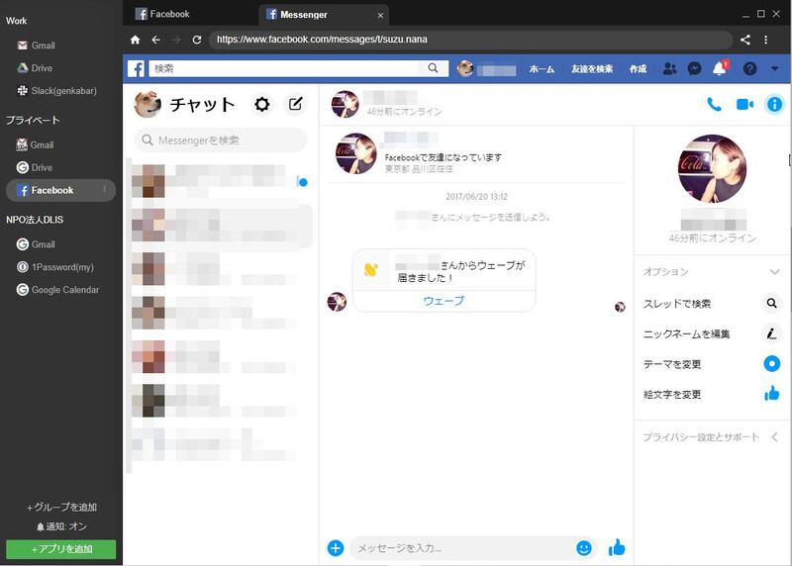Screen dimensions: 792x566
Task: Start a voice call with phone icon
Action: (714, 105)
